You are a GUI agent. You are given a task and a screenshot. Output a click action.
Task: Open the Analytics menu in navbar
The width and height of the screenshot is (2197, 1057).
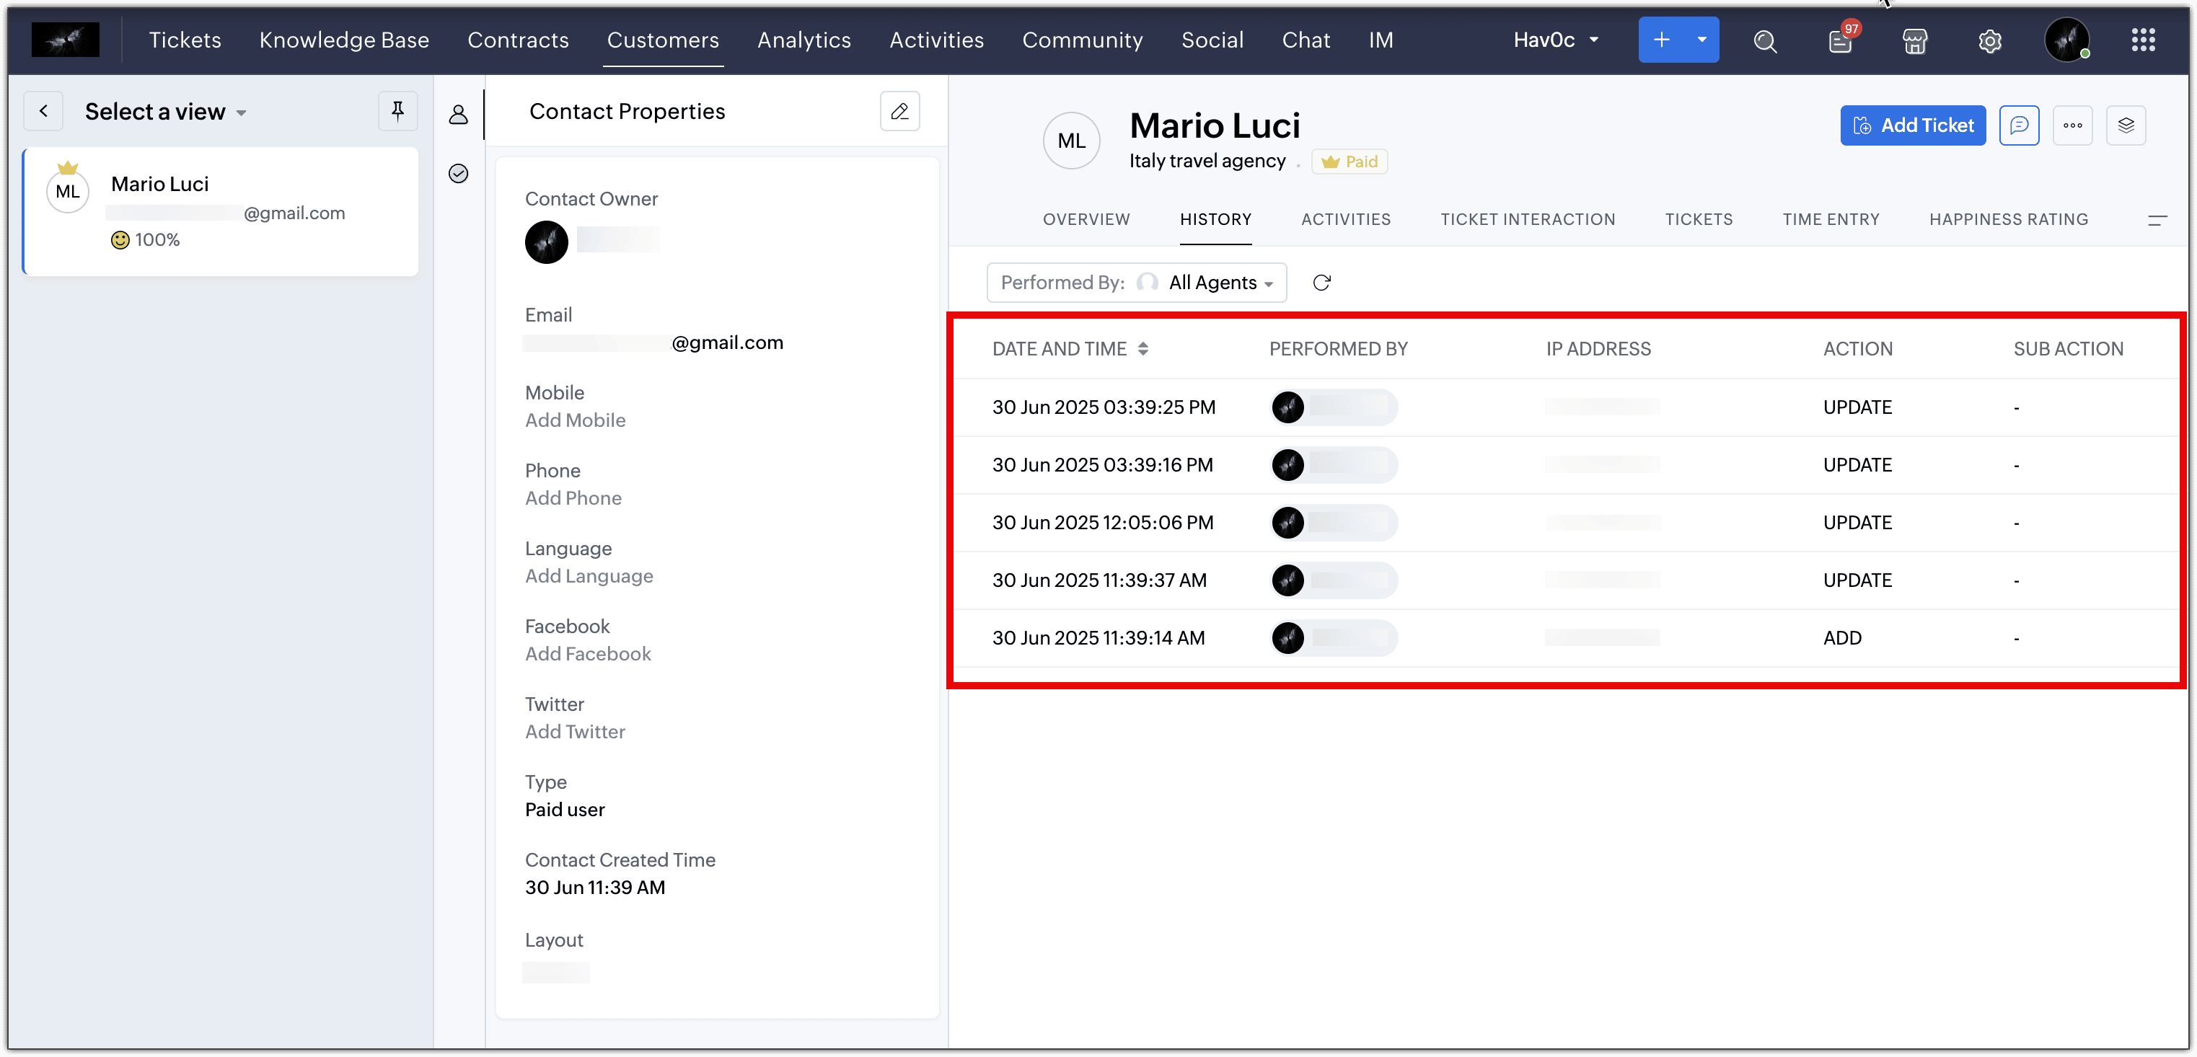pos(803,40)
